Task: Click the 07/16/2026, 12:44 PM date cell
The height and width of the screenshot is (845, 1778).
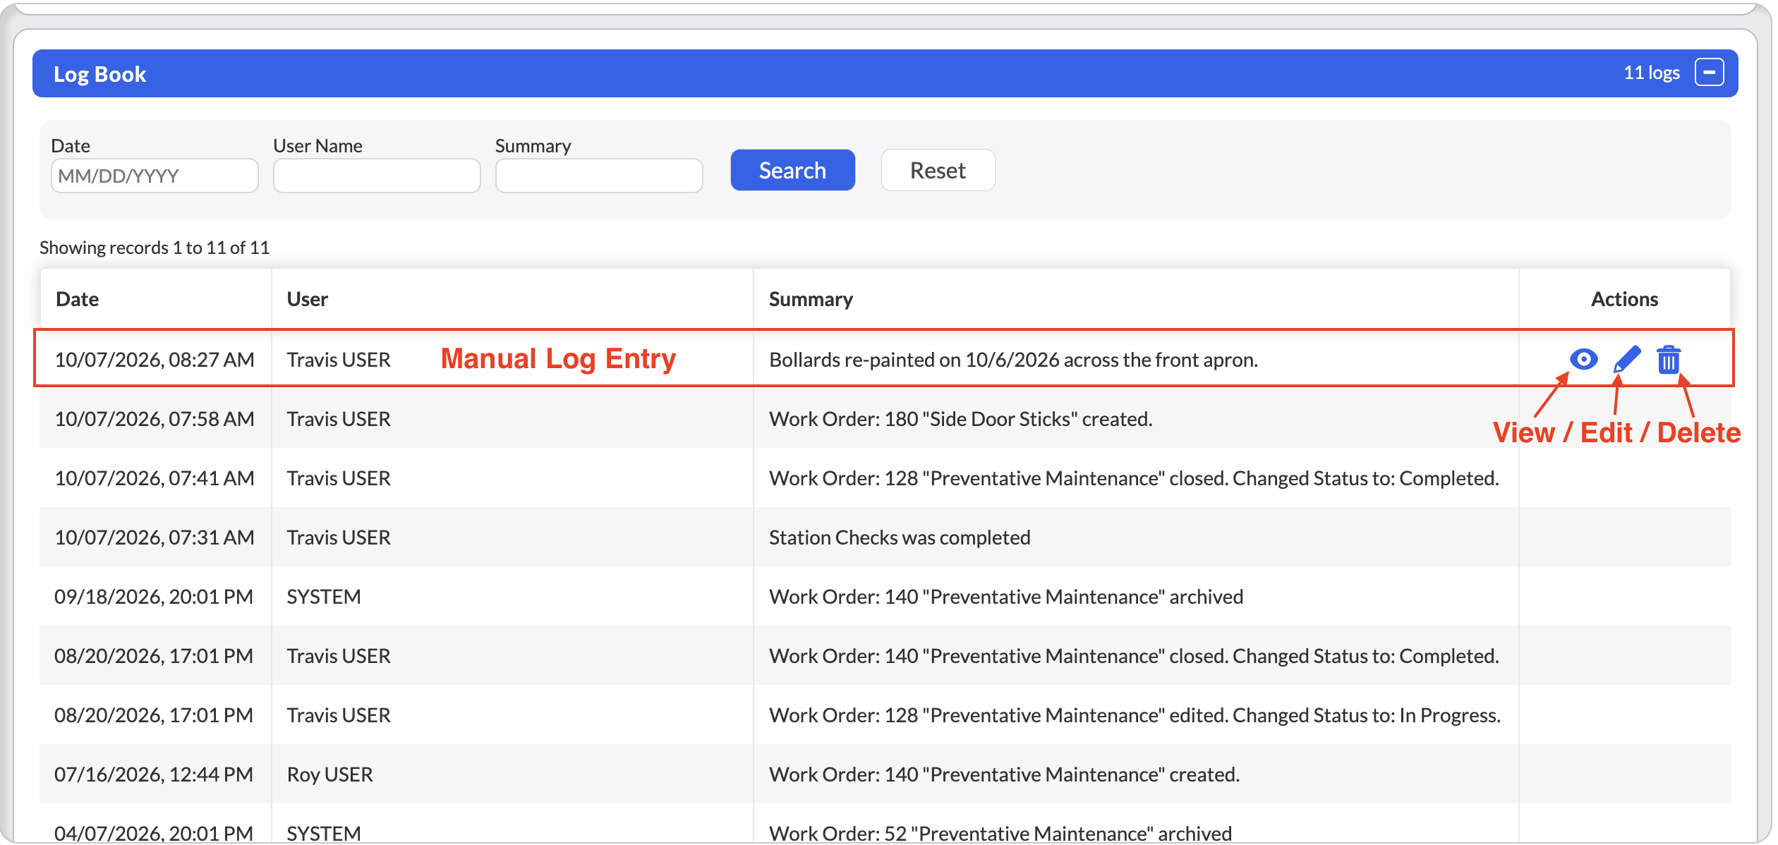Action: point(154,774)
